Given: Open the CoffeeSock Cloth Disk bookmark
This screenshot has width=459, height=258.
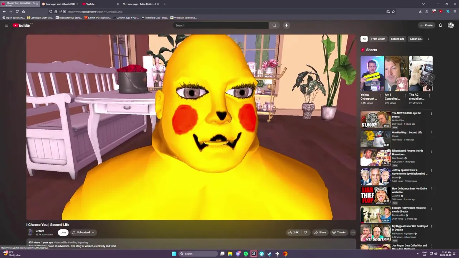Looking at the screenshot, I should pyautogui.click(x=40, y=18).
